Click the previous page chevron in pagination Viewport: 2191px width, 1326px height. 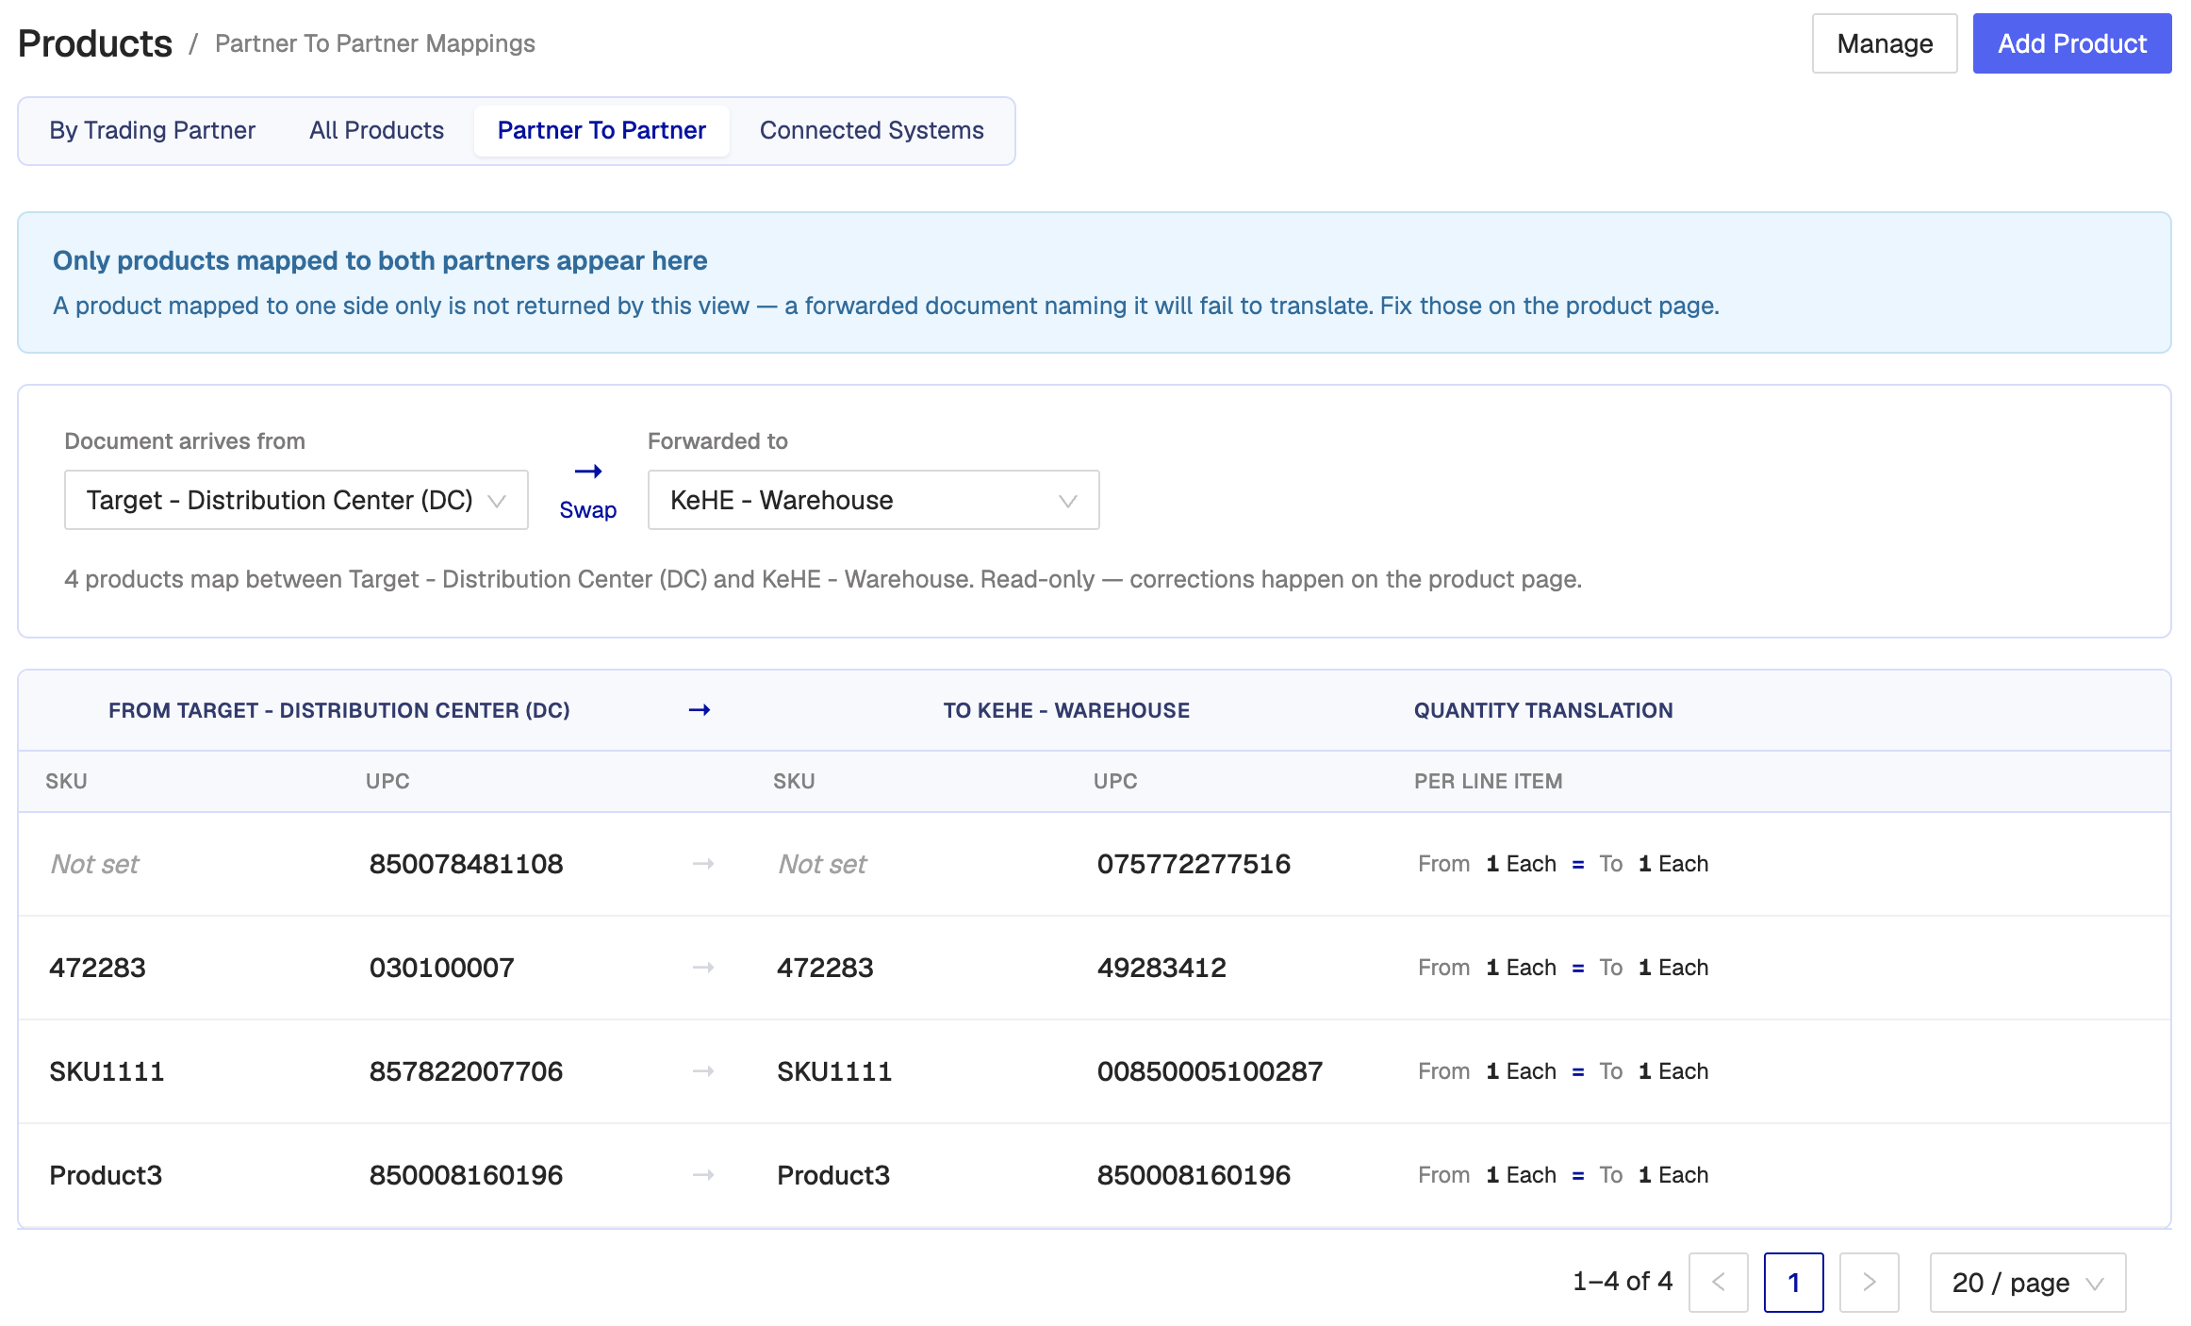pos(1719,1283)
